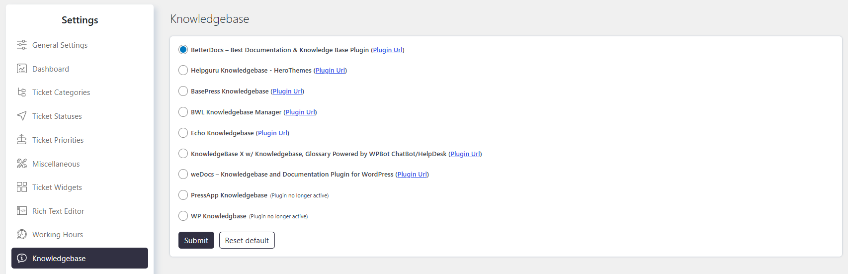
Task: Select the BetterDocs radio button
Action: (x=183, y=50)
